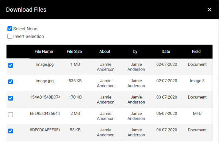This screenshot has height=143, width=219.
Task: Click the 02-07-2020 date in the 1 MB row
Action: (167, 64)
